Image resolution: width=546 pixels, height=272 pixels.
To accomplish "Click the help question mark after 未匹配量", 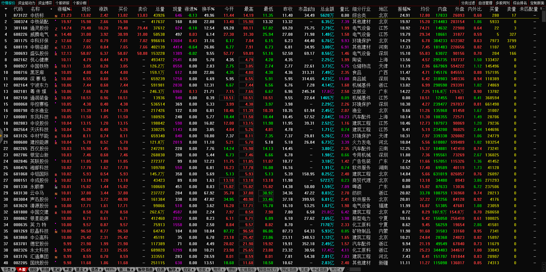I will [541, 9].
